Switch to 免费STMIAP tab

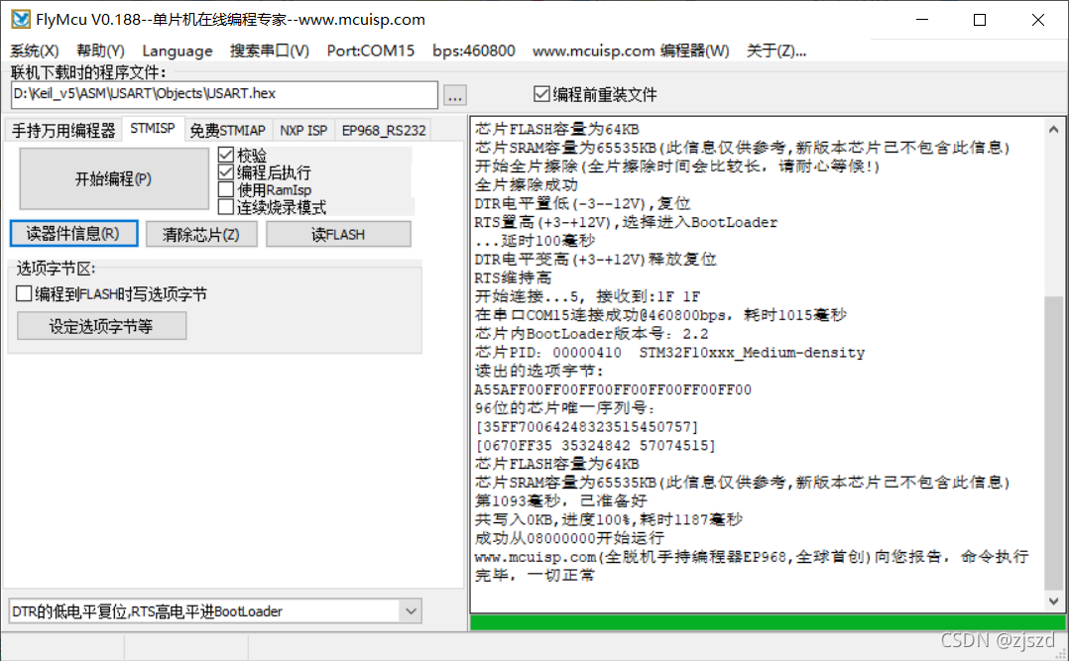point(228,130)
